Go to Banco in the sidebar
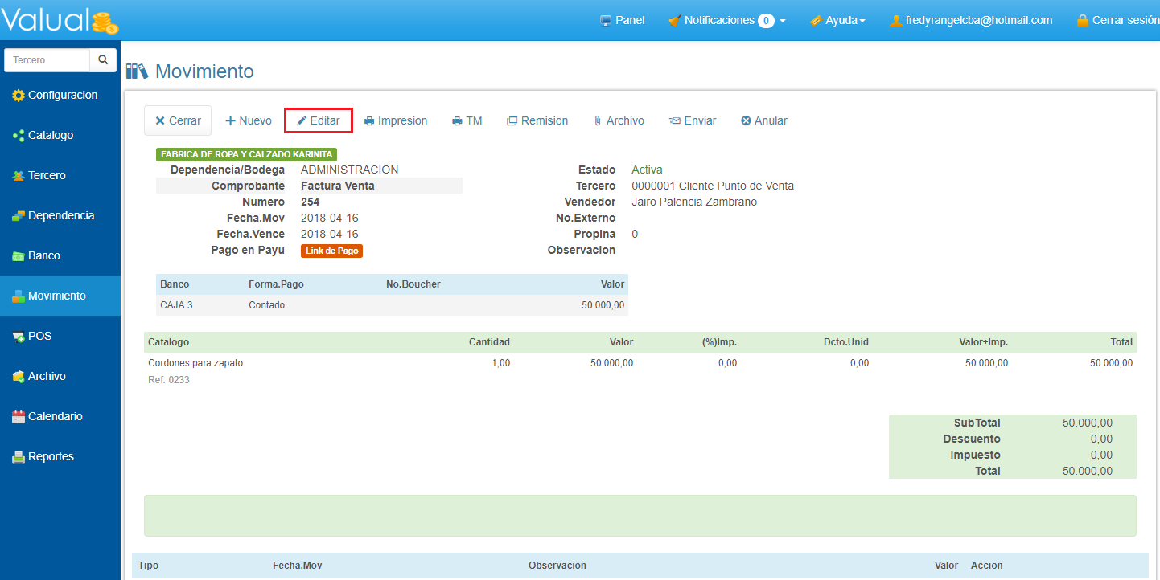1160x580 pixels. tap(43, 255)
